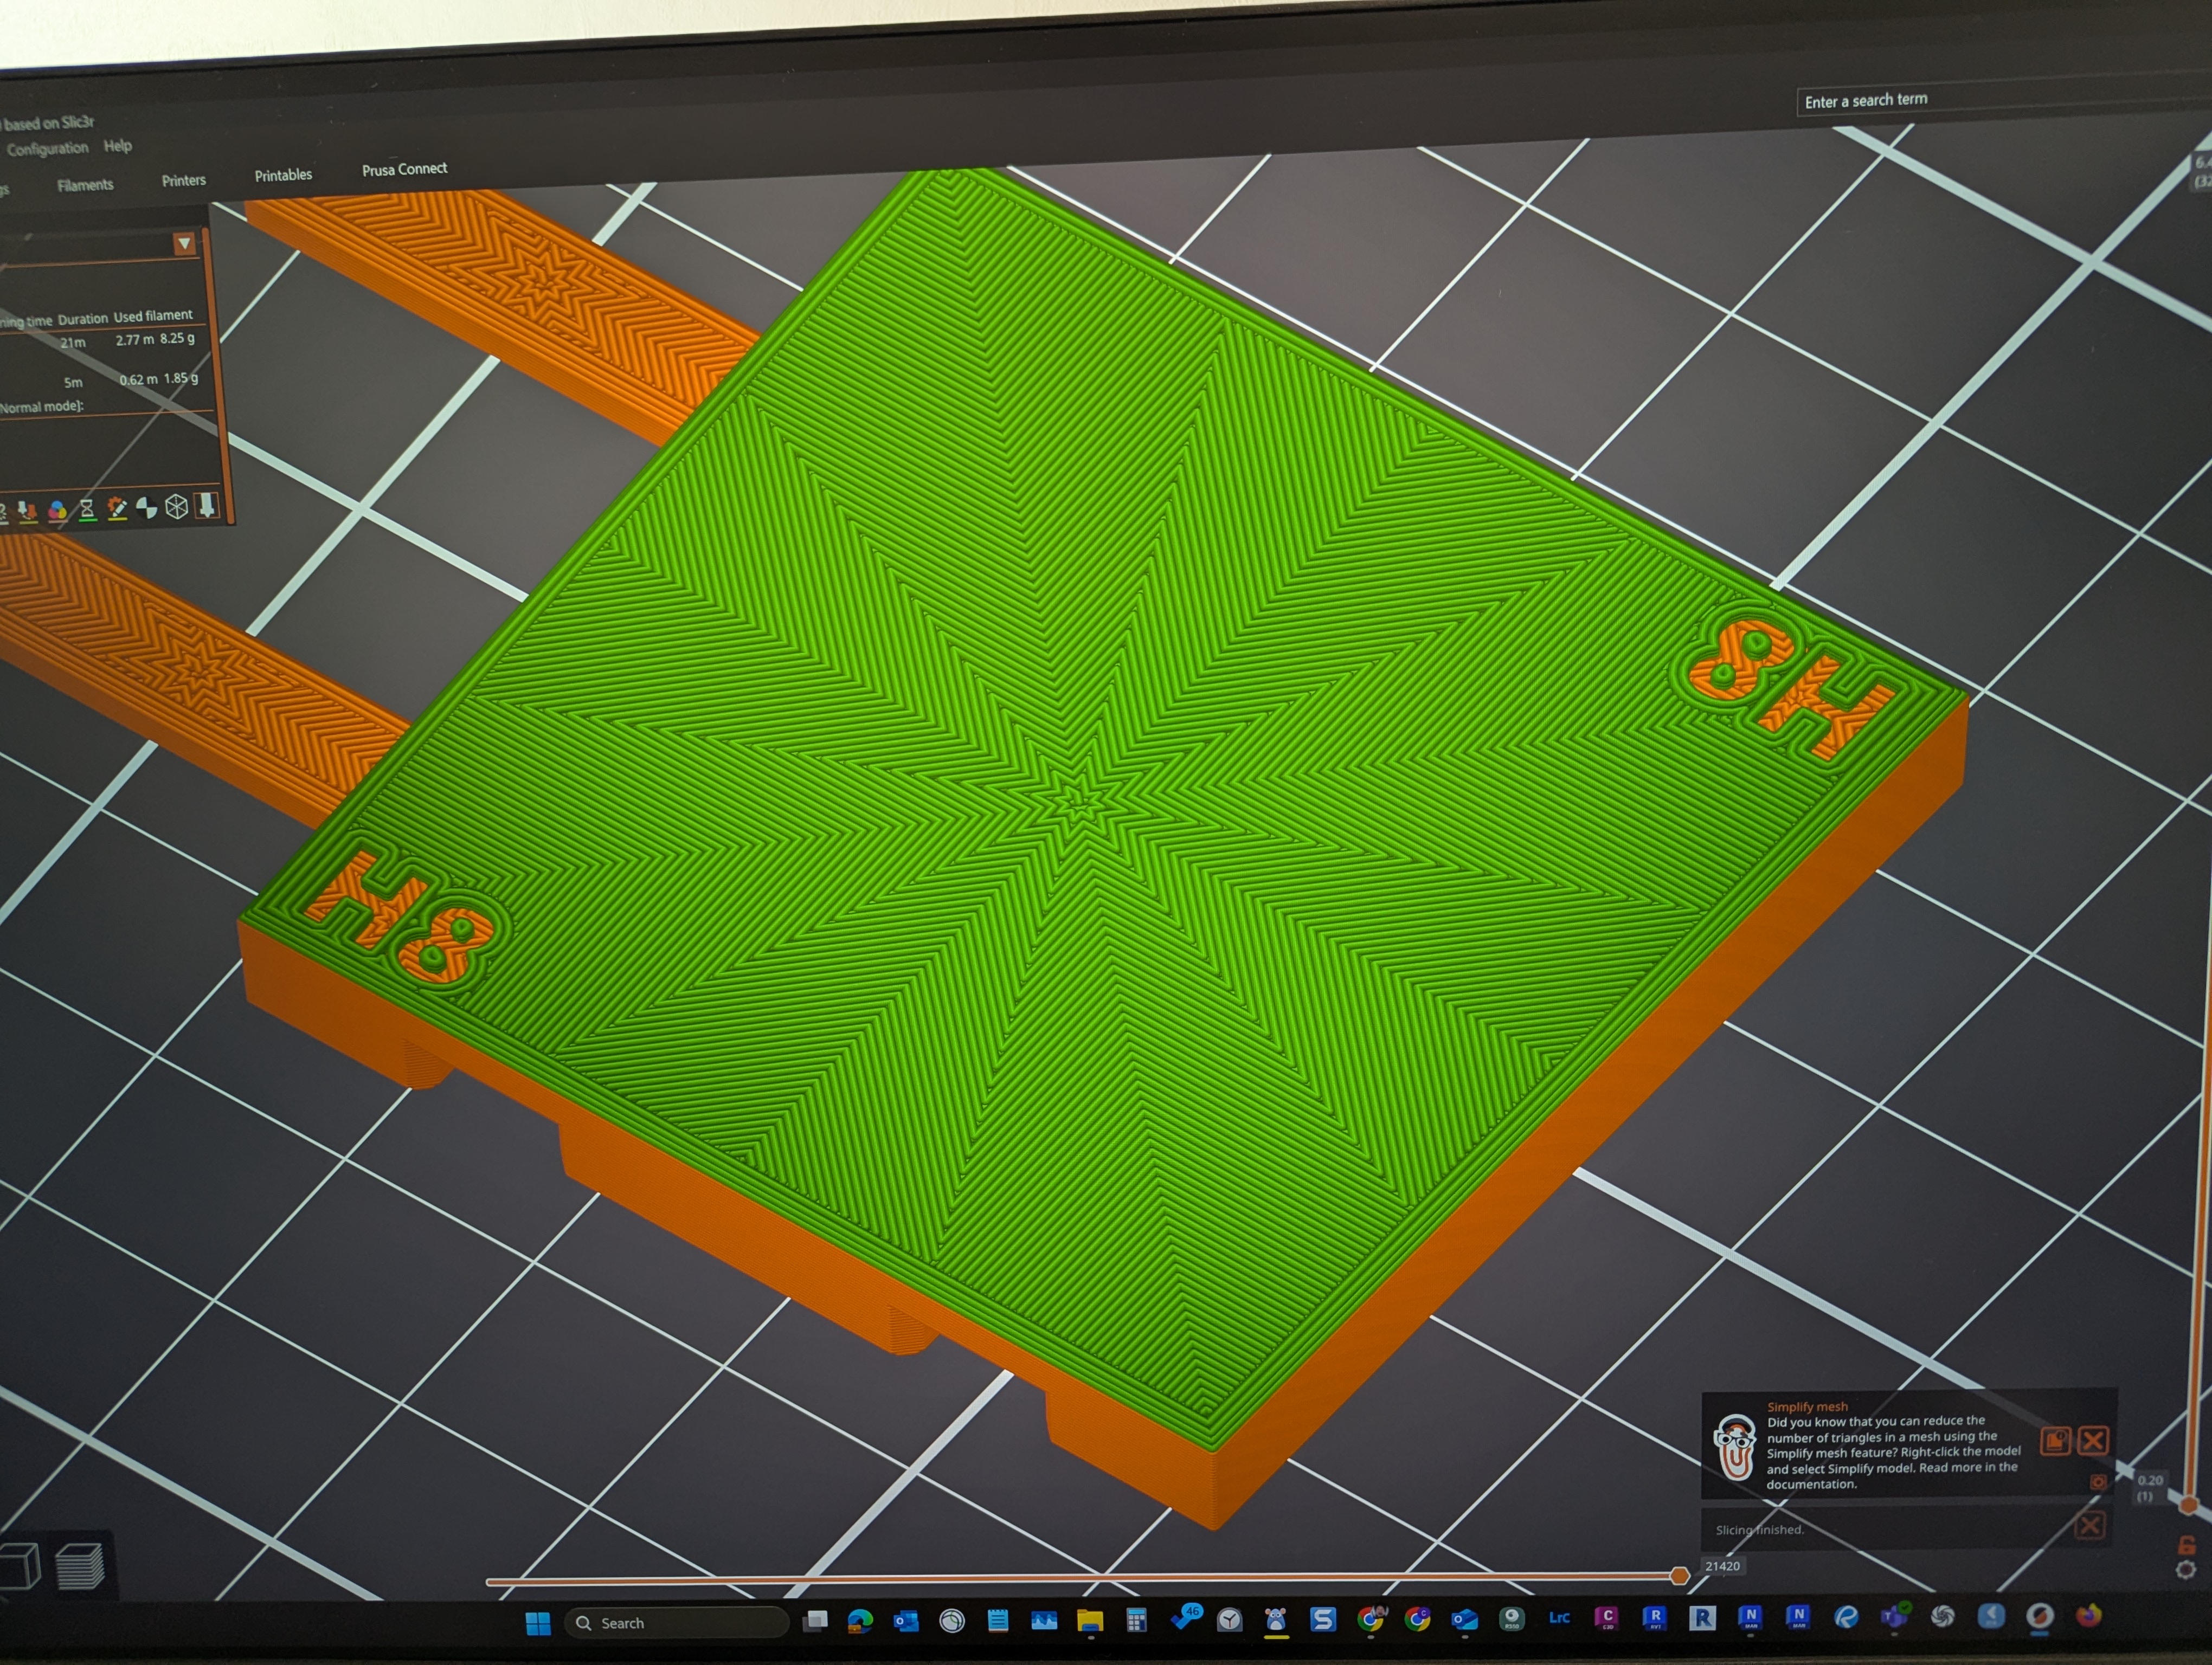This screenshot has width=2212, height=1665.
Task: Open the Configuration menu
Action: 48,149
